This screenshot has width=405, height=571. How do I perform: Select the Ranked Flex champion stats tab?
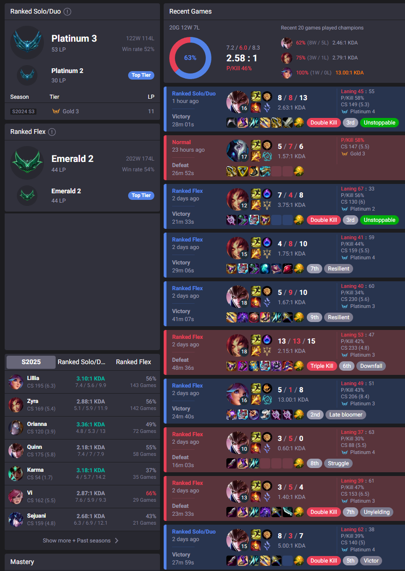point(133,362)
